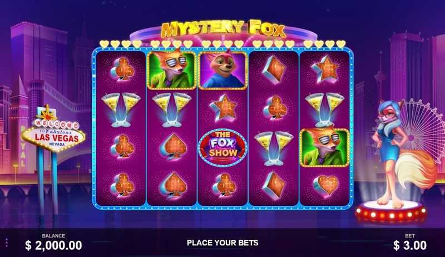Select the pink fox in blue jacket symbol
Image resolution: width=445 pixels, height=257 pixels.
223,70
